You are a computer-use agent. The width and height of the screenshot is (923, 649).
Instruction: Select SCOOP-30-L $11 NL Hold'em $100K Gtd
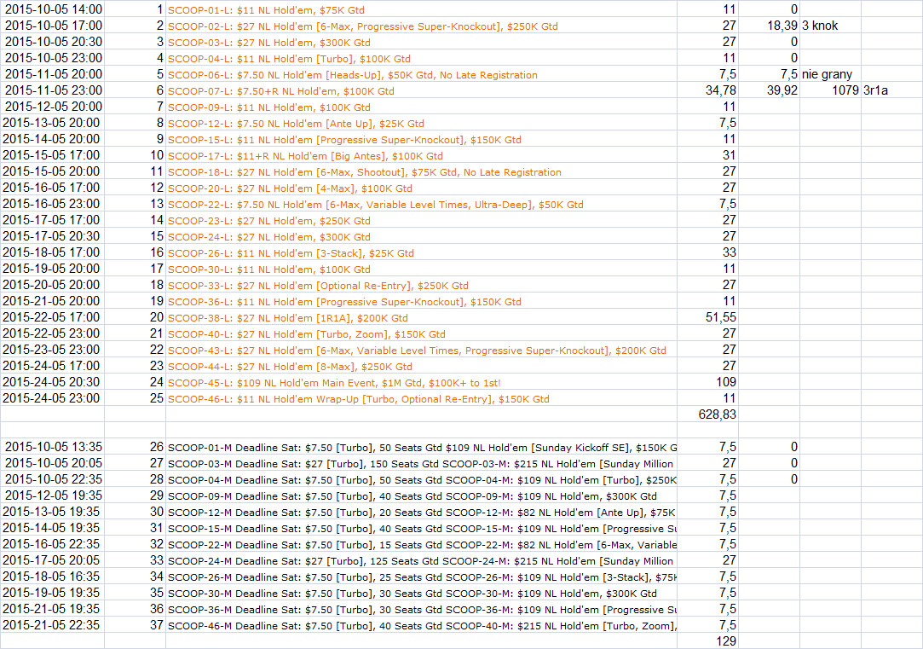(x=421, y=269)
